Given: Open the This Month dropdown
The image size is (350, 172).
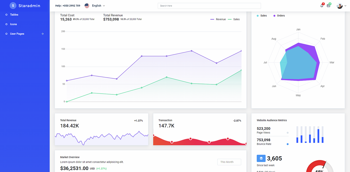Looking at the screenshot, I should coord(229,162).
